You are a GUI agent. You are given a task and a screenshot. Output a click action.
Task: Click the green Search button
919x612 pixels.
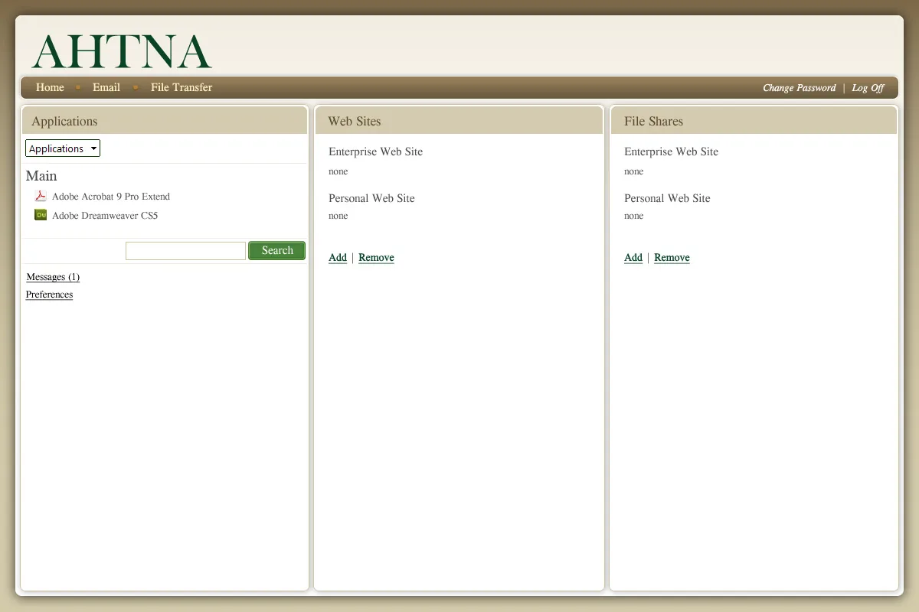coord(277,250)
